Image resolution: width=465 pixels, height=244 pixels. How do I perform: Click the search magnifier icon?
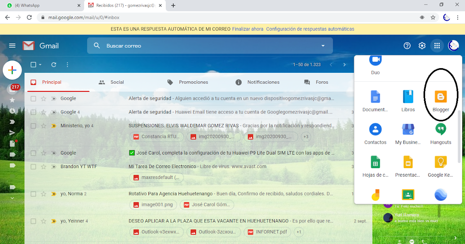(96, 46)
